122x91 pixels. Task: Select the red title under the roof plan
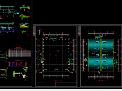pyautogui.click(x=101, y=80)
